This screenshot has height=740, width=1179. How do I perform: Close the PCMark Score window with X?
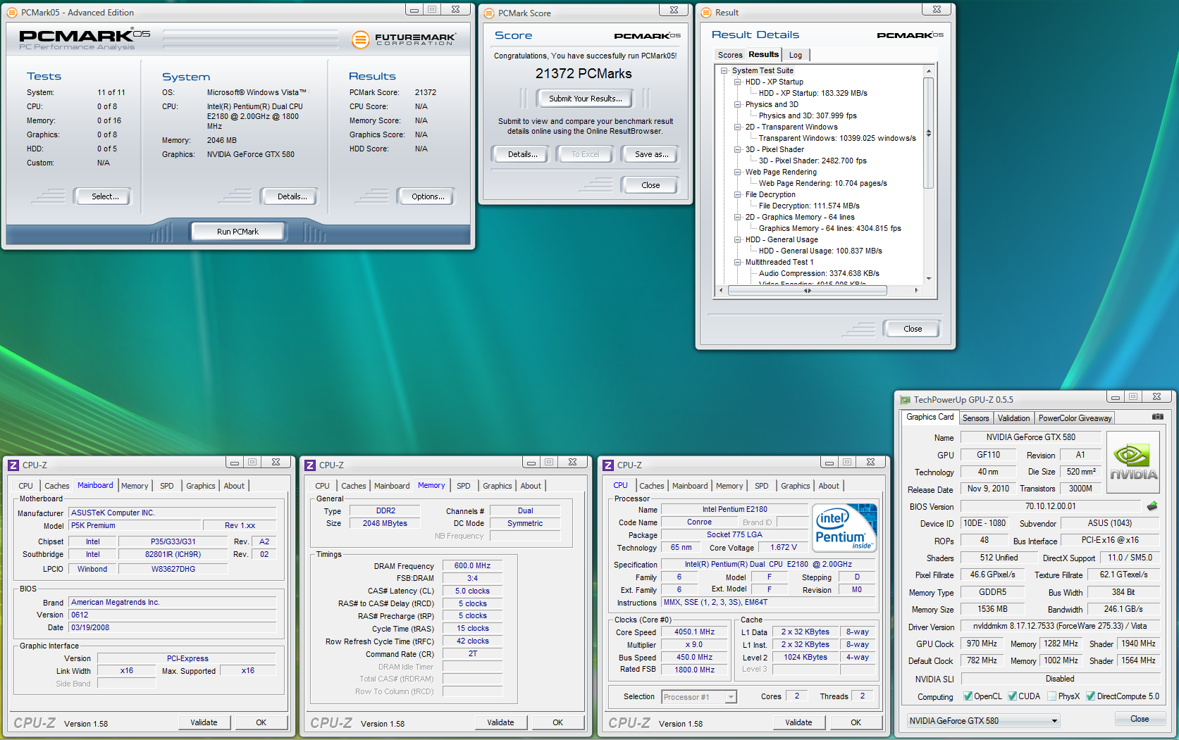(x=674, y=9)
